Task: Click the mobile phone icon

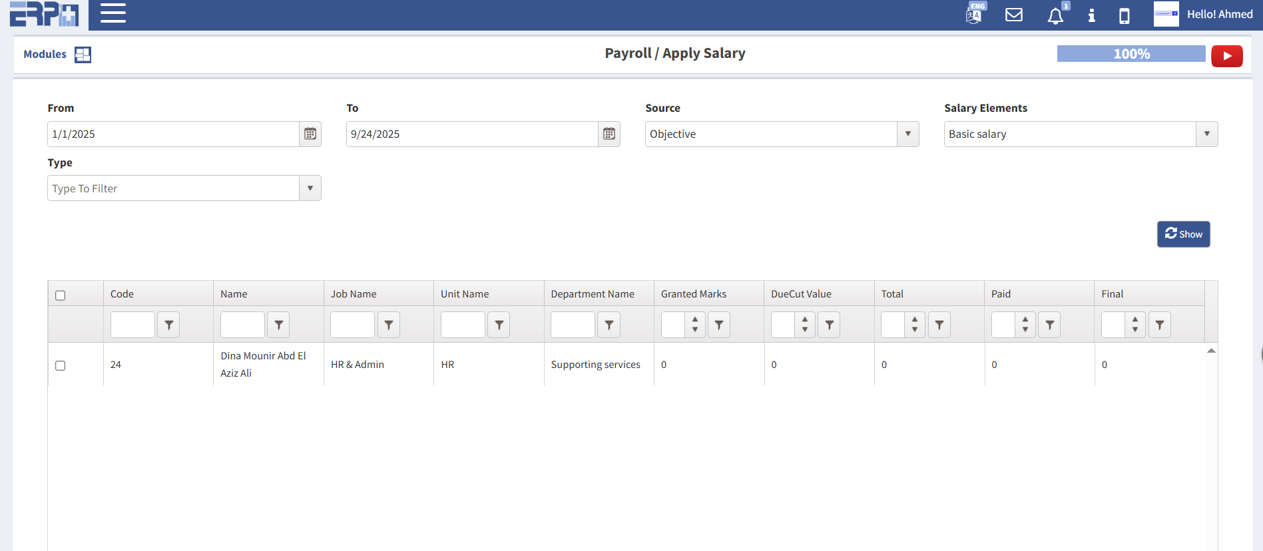Action: point(1124,15)
